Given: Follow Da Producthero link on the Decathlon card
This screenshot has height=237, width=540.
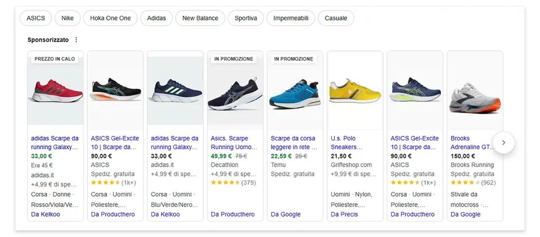Looking at the screenshot, I should coord(233,214).
